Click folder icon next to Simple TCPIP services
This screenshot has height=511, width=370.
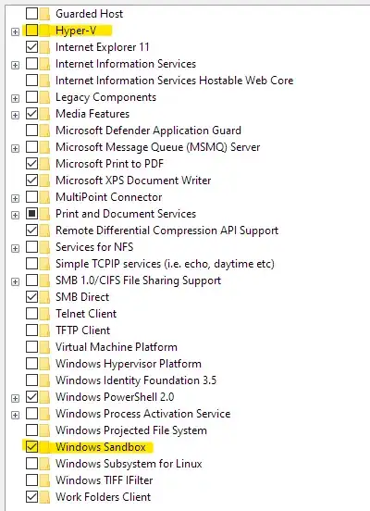point(44,264)
